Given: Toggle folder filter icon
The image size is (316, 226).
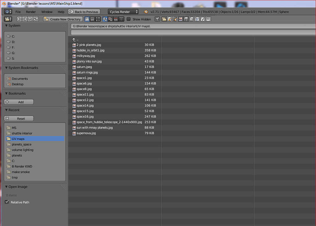Looking at the screenshot, I should pyautogui.click(x=164, y=19).
